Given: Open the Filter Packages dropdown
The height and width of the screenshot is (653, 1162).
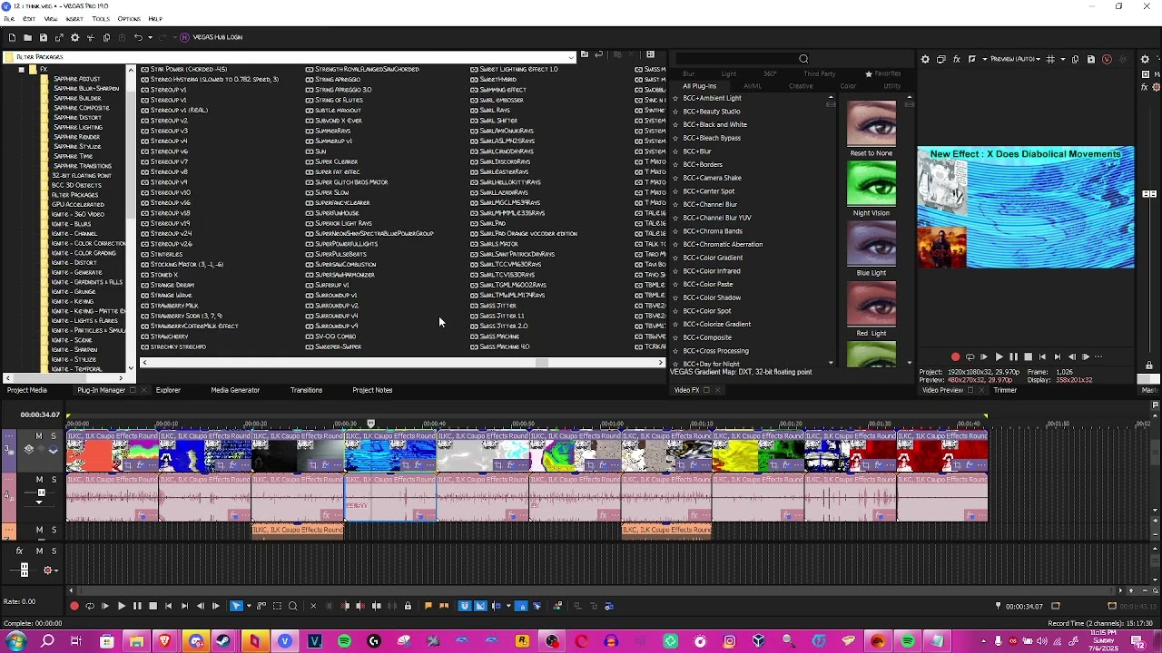Looking at the screenshot, I should click(x=571, y=57).
